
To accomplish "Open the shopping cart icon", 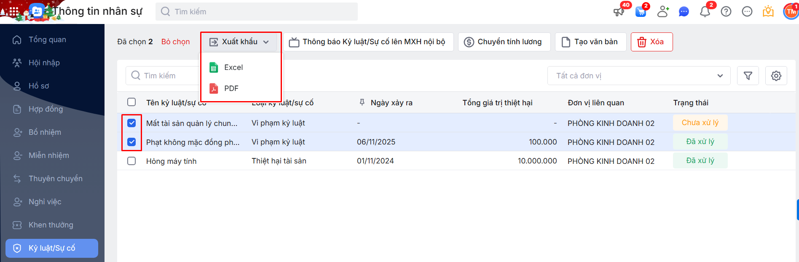I will coord(641,12).
